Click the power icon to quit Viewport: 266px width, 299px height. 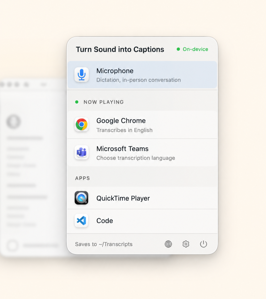point(203,244)
